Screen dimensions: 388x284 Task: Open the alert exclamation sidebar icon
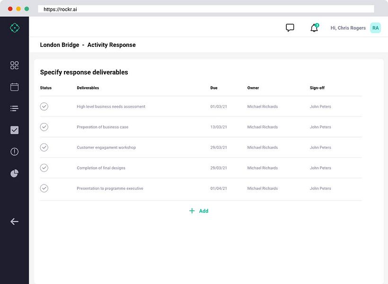coord(14,151)
